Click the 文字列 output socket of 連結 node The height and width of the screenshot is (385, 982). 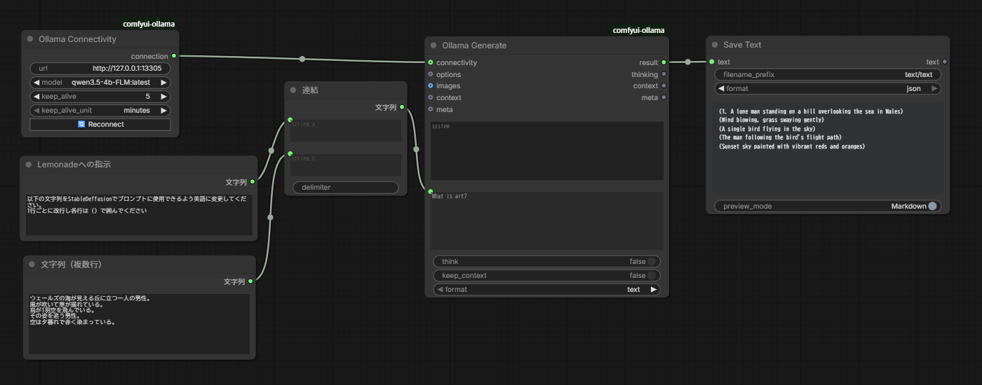(402, 107)
